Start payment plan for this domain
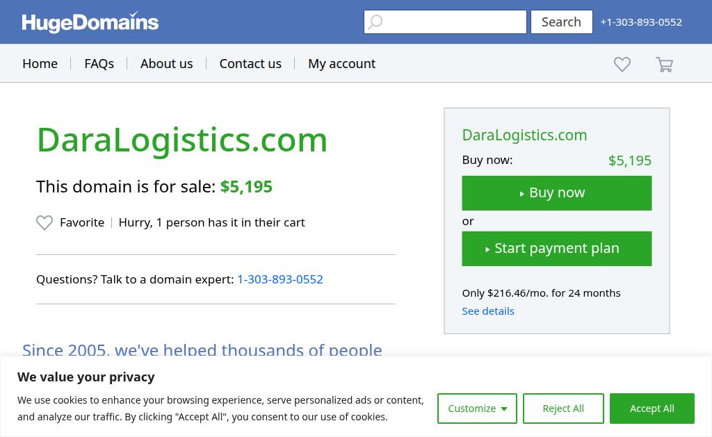Viewport: 712px width, 437px height. (x=557, y=249)
